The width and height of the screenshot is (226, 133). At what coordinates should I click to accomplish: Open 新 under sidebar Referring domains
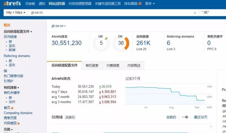click(x=10, y=61)
